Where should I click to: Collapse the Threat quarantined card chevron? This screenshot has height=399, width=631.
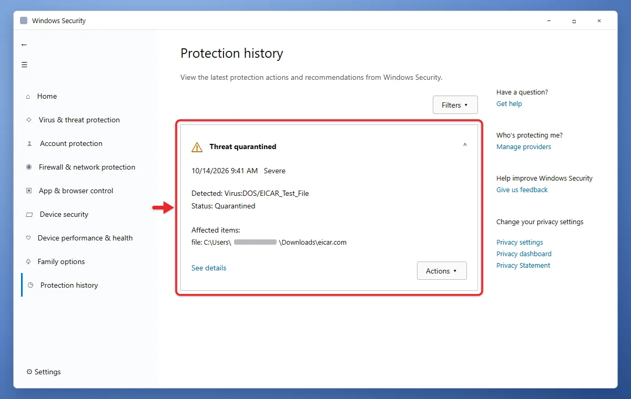pos(465,145)
